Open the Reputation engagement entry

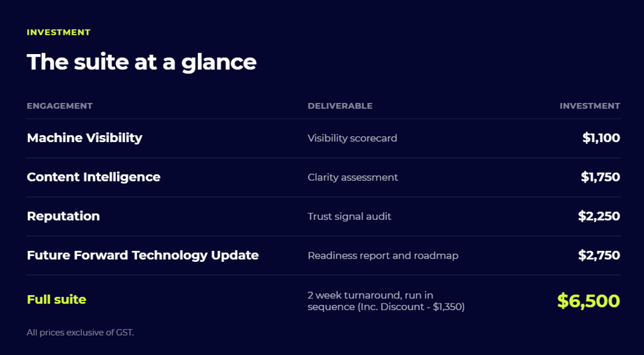pos(63,216)
